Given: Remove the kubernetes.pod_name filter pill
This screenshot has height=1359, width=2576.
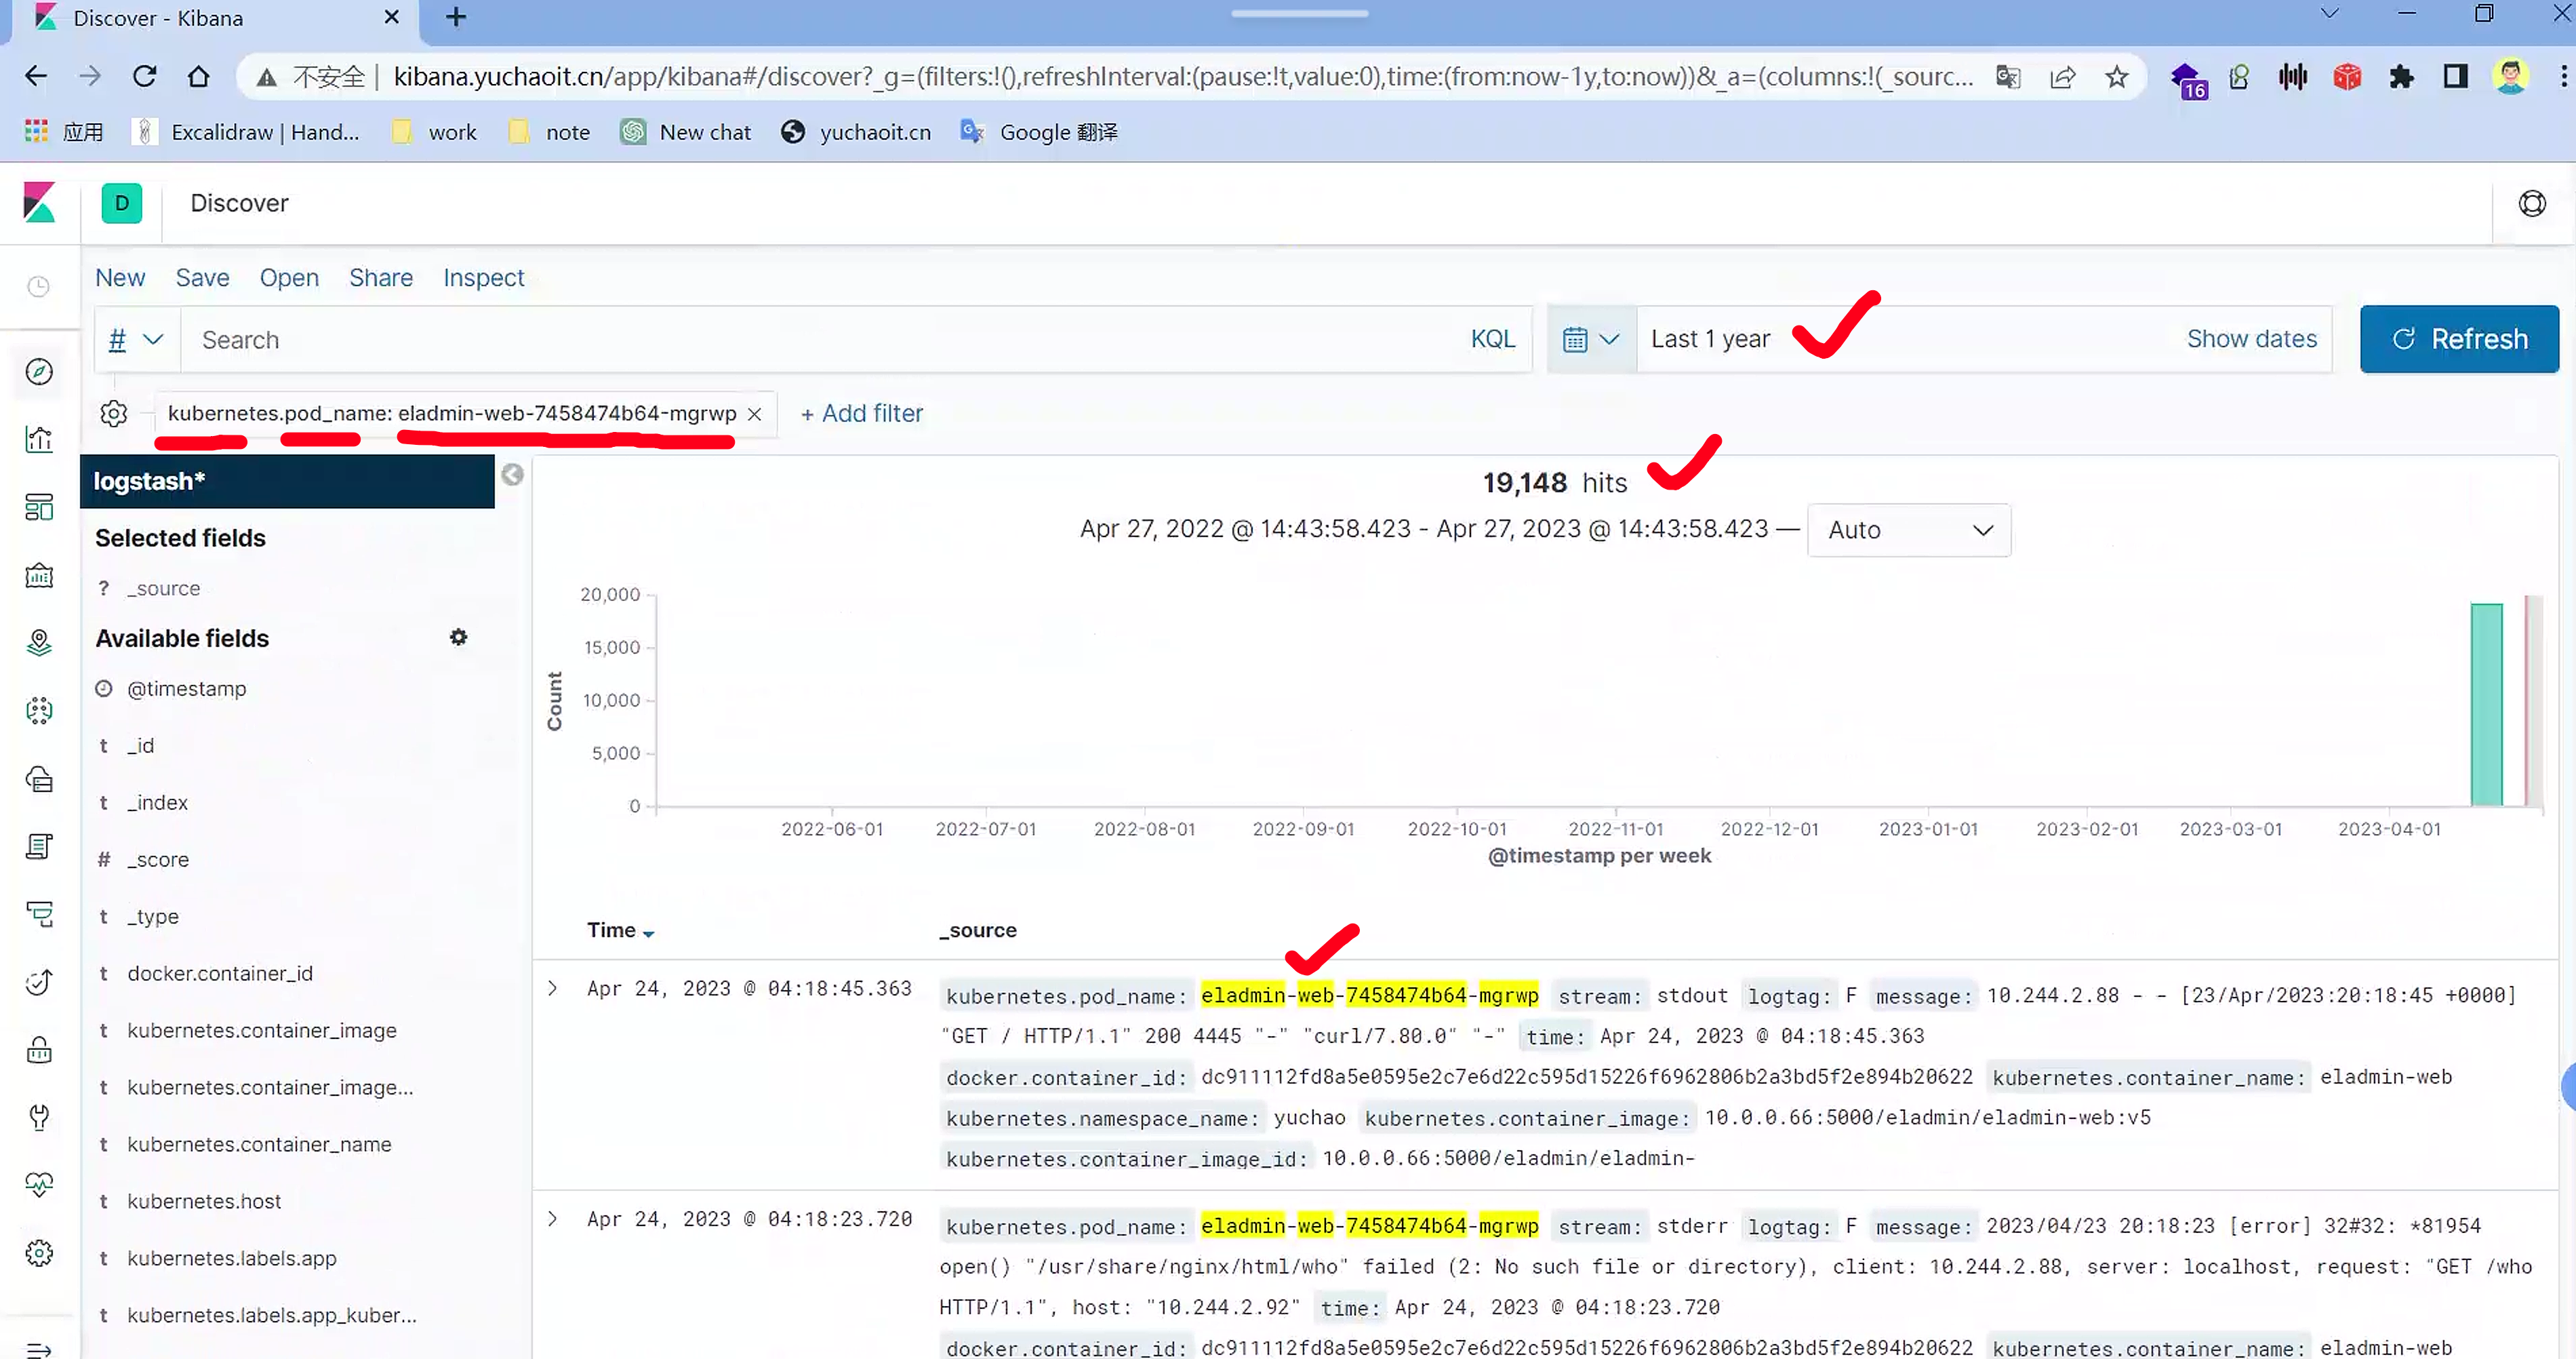Looking at the screenshot, I should [755, 414].
